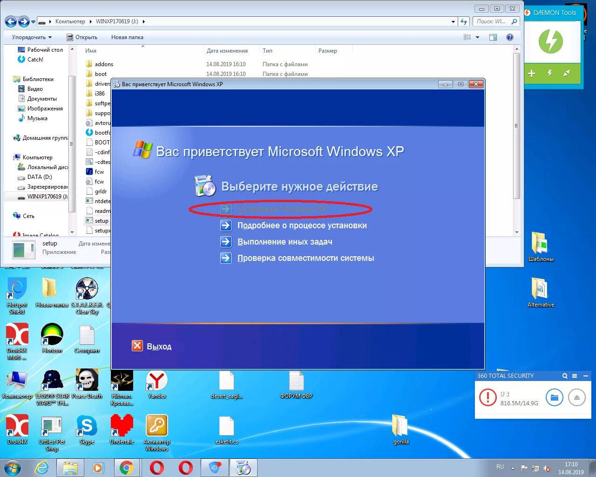Click Компьютер segment in address bar
This screenshot has height=477, width=596.
(70, 21)
